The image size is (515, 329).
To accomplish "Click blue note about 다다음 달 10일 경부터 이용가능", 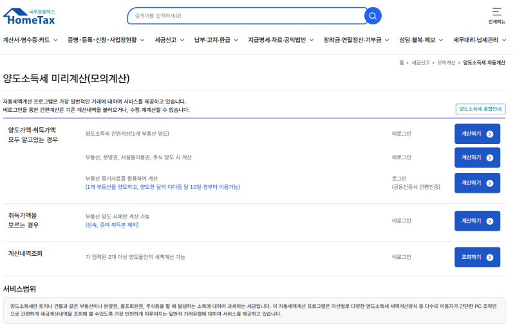I will tap(163, 187).
